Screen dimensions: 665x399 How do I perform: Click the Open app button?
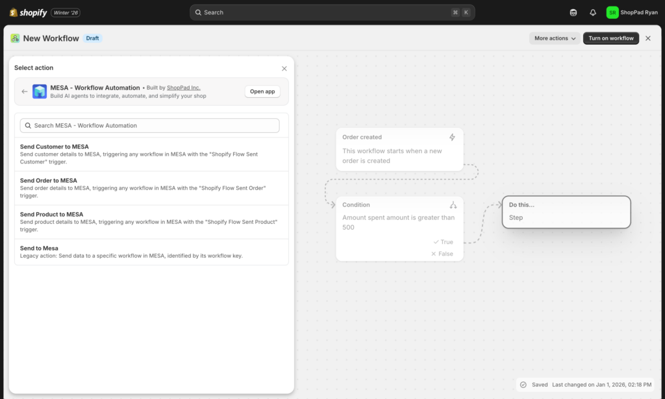[x=262, y=91]
